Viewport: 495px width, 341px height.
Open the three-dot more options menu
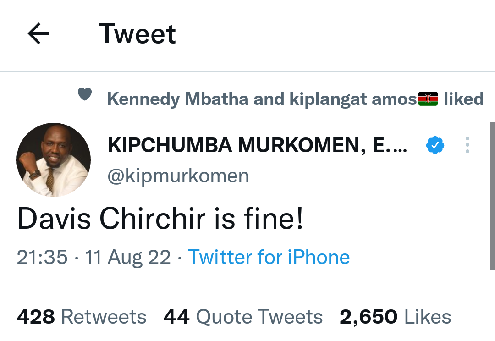[467, 145]
